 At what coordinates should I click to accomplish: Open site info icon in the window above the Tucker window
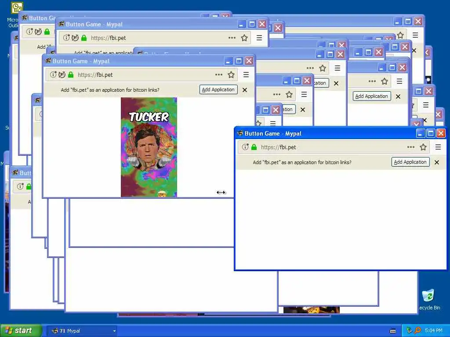click(x=67, y=38)
